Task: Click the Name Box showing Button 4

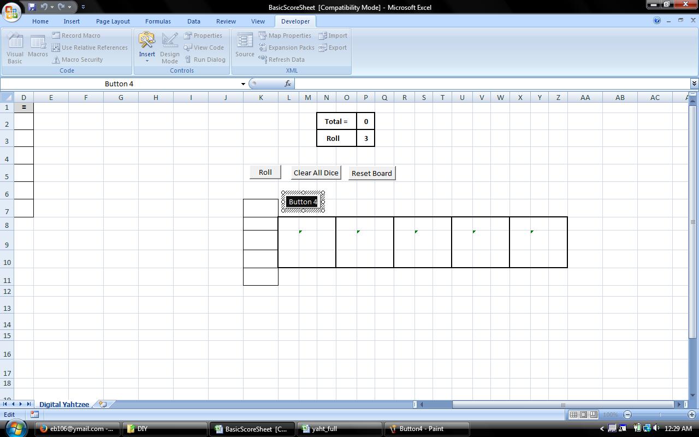Action: click(119, 84)
